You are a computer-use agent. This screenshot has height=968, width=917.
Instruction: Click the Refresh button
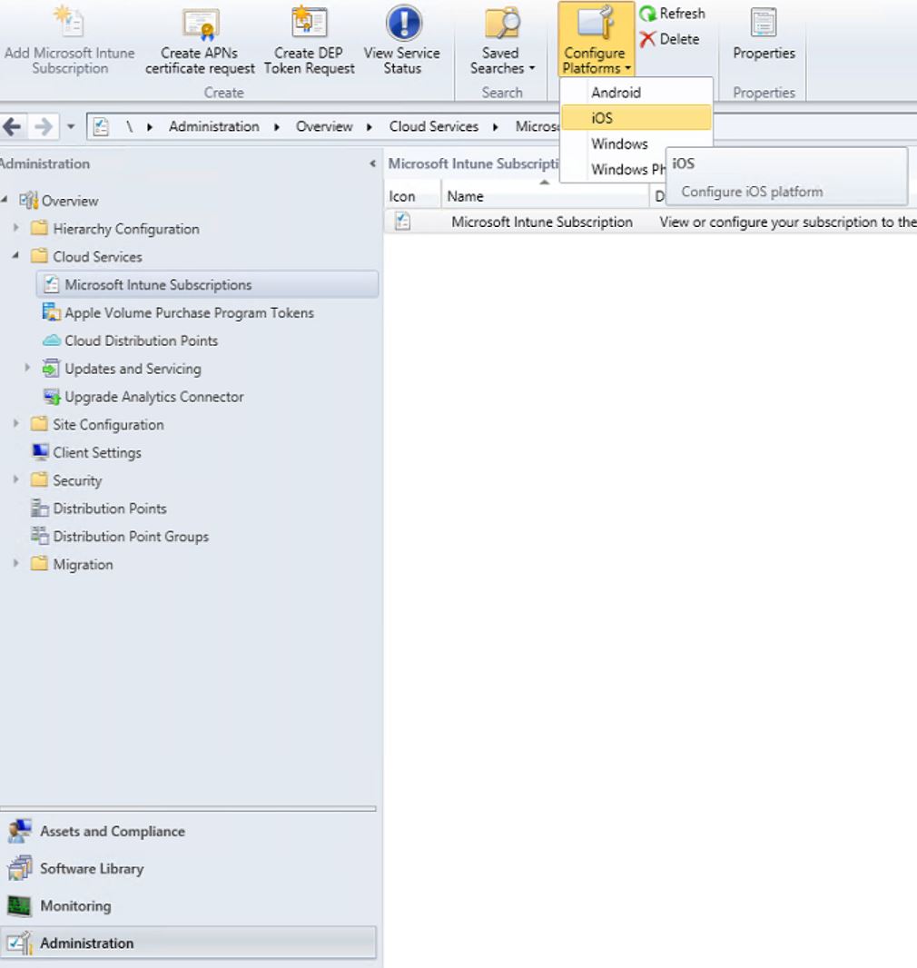coord(673,13)
